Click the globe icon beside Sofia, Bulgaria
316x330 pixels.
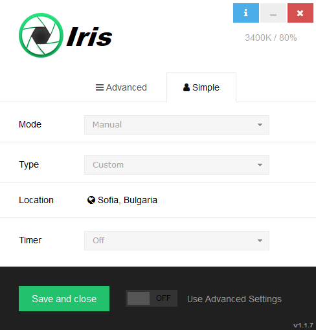(x=91, y=200)
